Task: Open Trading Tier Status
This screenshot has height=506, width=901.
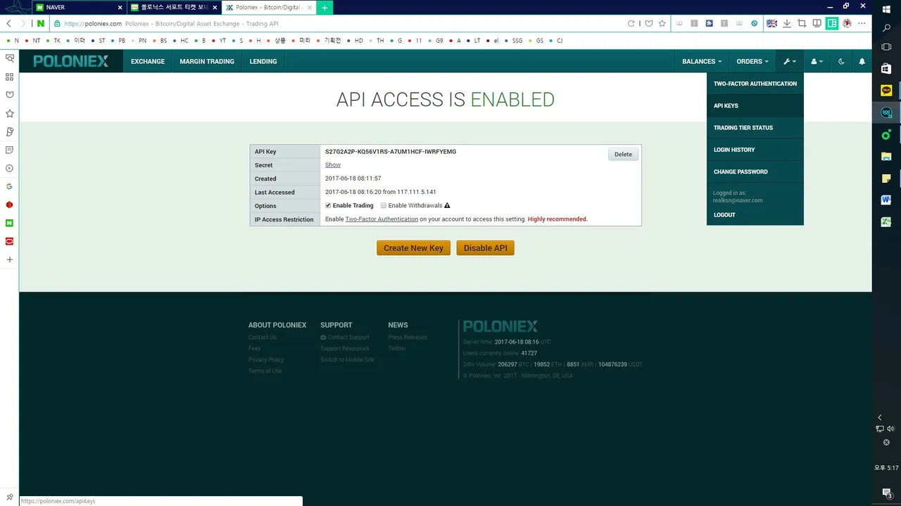Action: (x=755, y=128)
